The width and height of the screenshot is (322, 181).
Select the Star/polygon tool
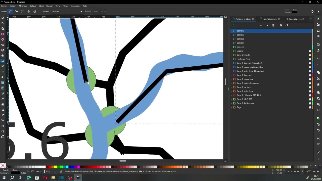3,45
